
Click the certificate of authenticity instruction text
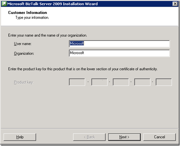point(83,69)
